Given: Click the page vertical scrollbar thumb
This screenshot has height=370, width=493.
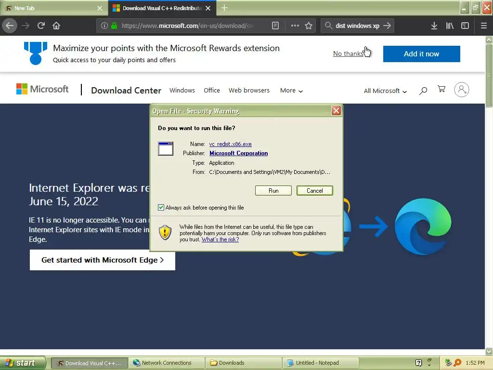Looking at the screenshot, I should (489, 76).
